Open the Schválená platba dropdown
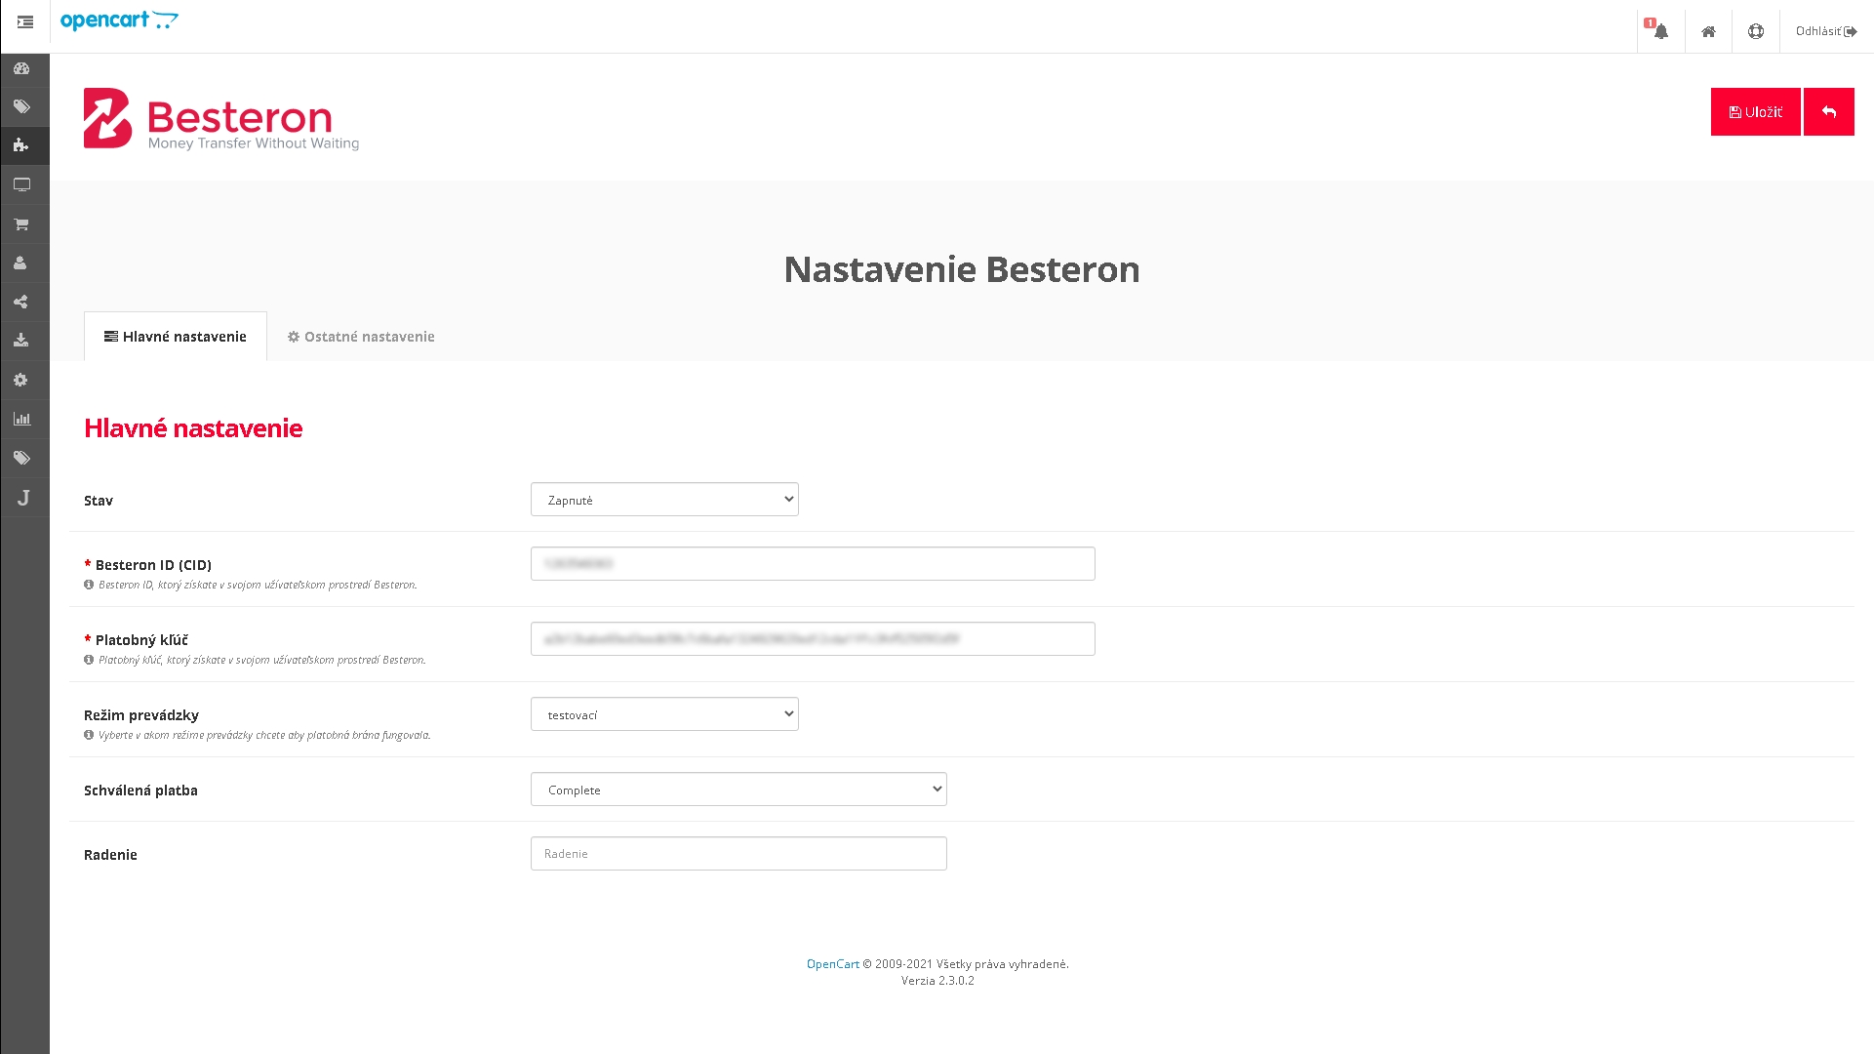 tap(738, 790)
